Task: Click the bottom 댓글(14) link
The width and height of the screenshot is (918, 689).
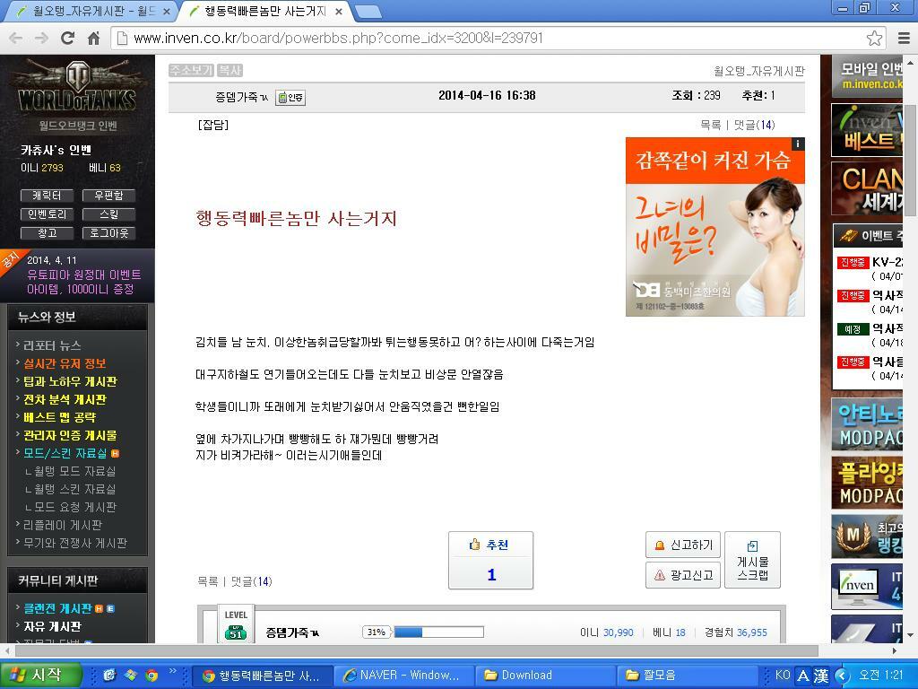Action: (x=251, y=581)
